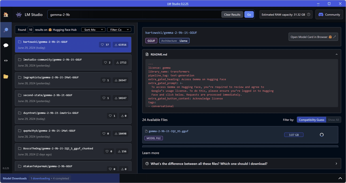Open the Local Server panel in sidebar
346x183 pixels.
6,61
